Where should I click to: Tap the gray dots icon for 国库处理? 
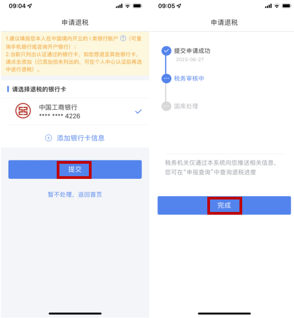pos(166,106)
